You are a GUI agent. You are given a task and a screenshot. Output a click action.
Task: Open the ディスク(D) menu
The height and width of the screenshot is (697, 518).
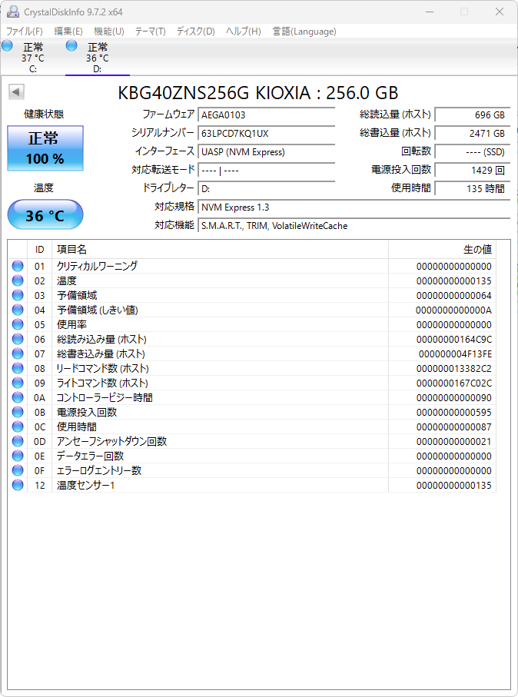pos(196,32)
